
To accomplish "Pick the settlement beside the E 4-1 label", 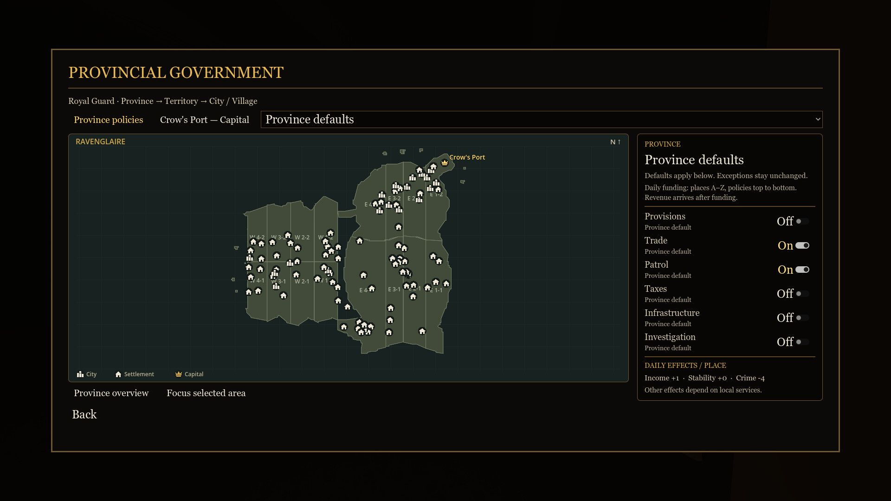I will point(372,289).
